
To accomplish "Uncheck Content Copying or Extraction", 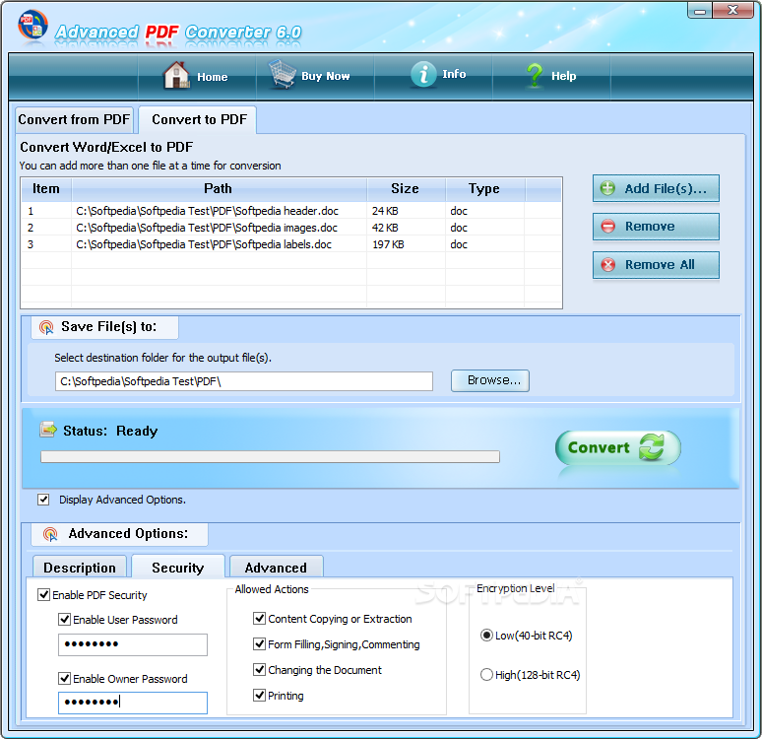I will click(x=260, y=619).
